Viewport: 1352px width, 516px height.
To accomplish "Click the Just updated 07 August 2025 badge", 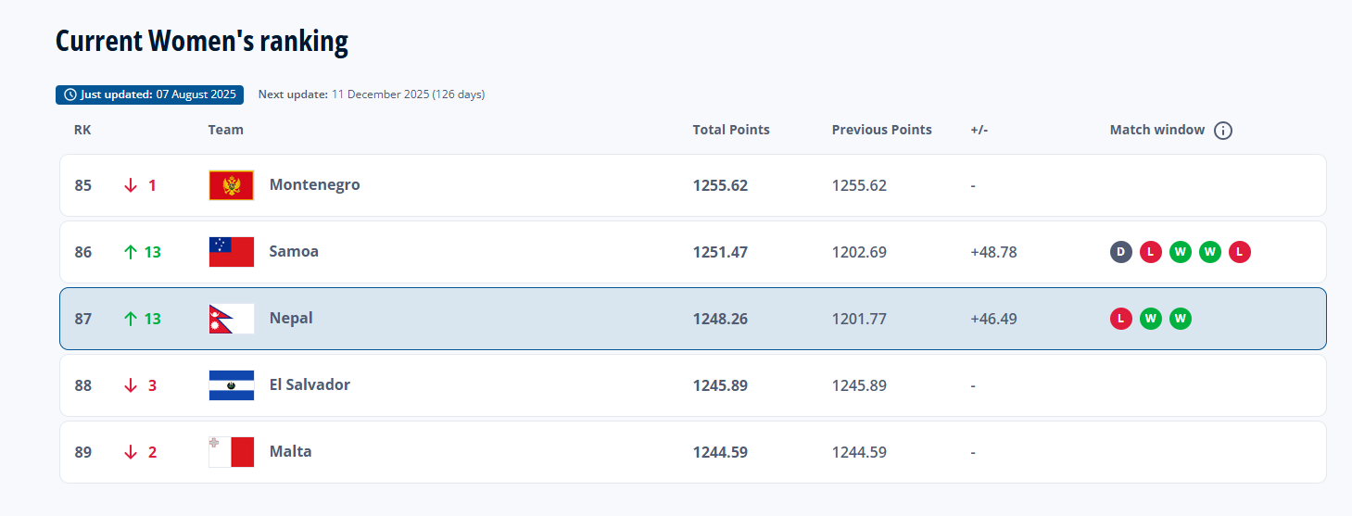I will (x=150, y=94).
